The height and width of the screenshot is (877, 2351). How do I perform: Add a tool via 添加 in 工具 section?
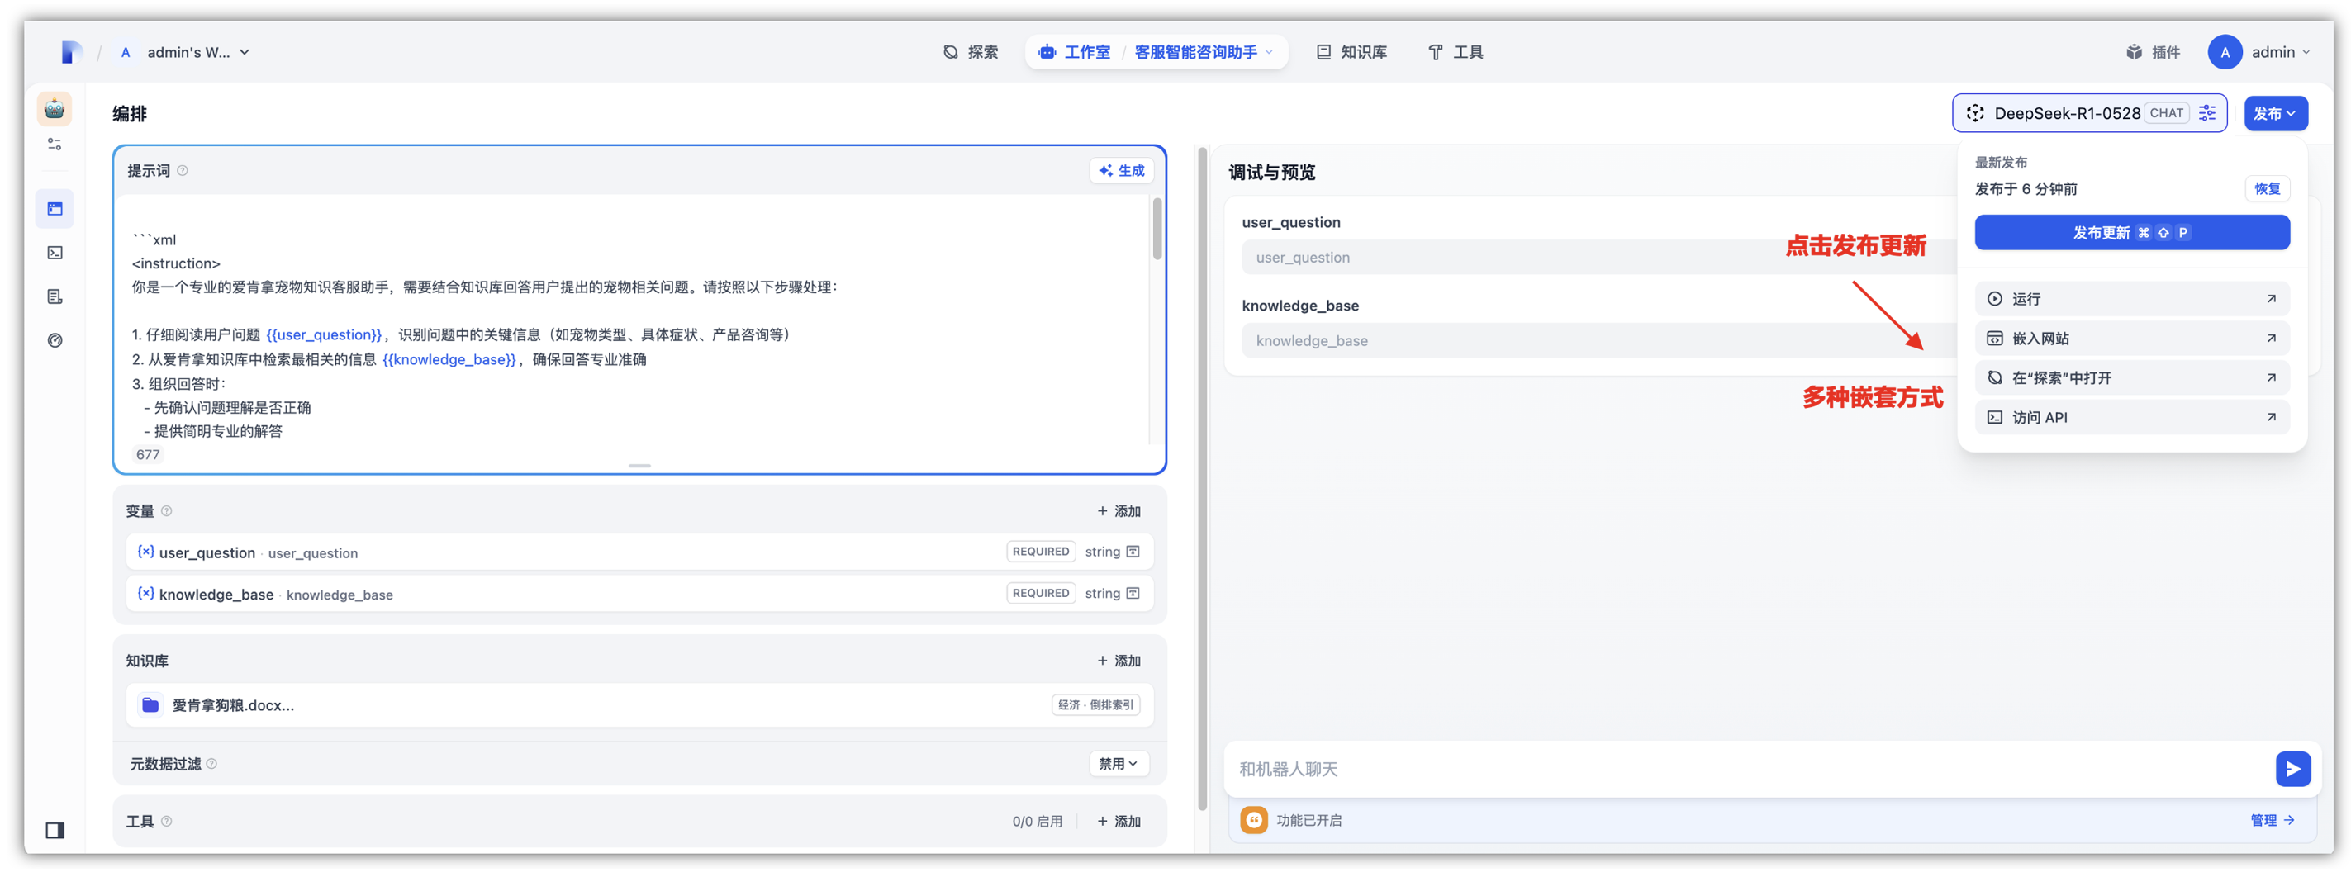point(1118,822)
